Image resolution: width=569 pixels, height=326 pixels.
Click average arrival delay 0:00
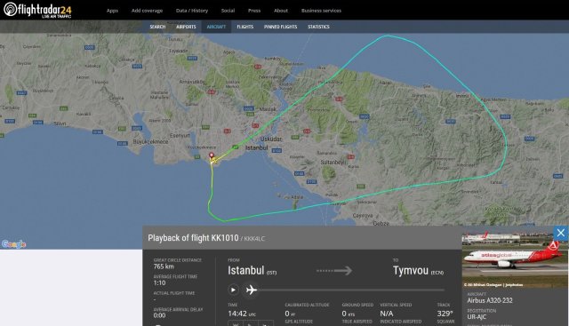pyautogui.click(x=159, y=315)
